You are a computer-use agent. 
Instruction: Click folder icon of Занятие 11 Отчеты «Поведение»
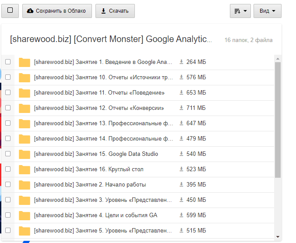(25, 93)
